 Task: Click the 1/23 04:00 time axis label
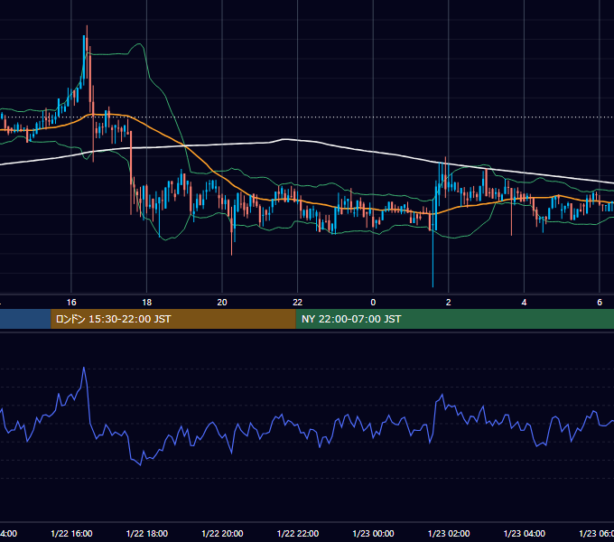[524, 533]
